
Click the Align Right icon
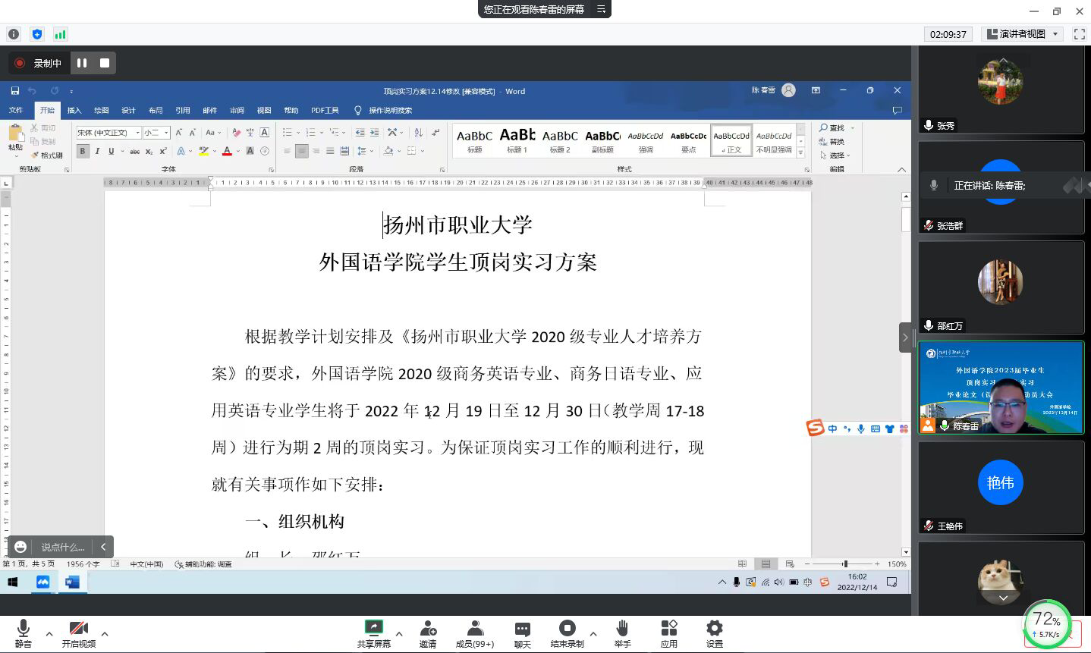[316, 152]
